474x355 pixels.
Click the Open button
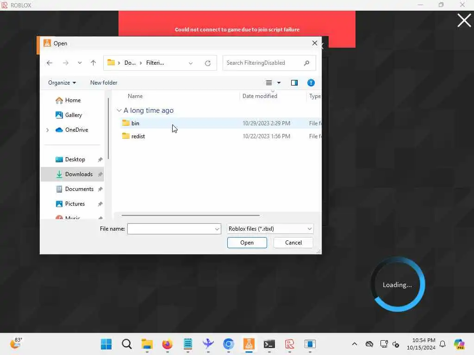(247, 243)
